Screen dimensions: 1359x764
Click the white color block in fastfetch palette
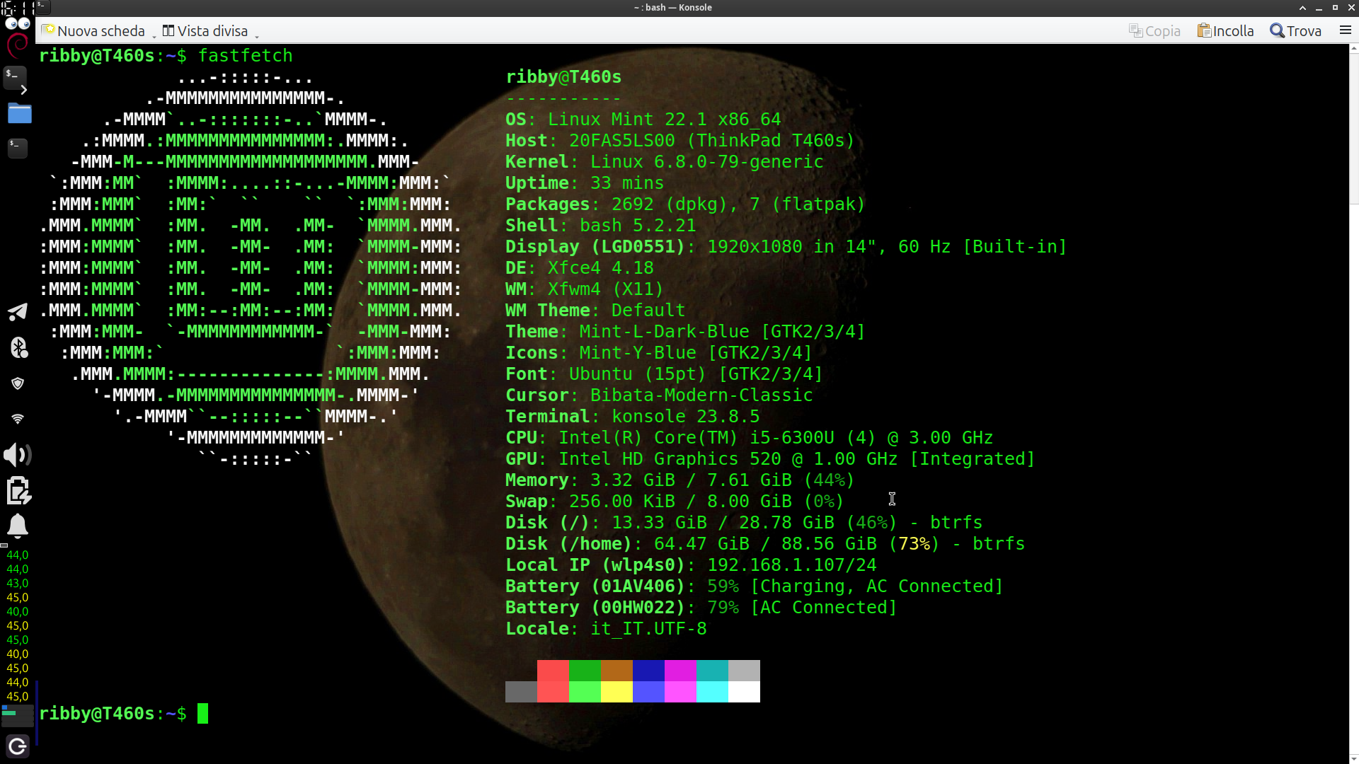[744, 692]
